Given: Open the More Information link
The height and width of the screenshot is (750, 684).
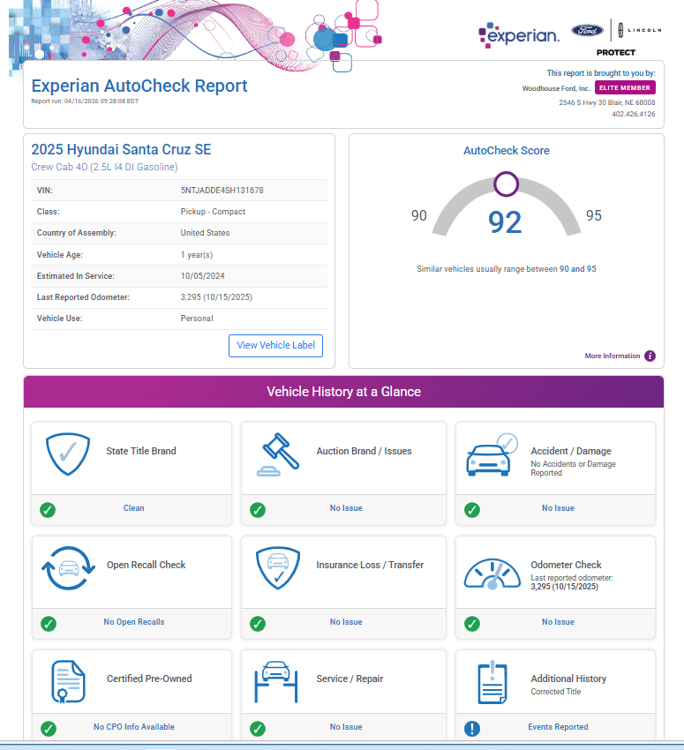Looking at the screenshot, I should [613, 356].
